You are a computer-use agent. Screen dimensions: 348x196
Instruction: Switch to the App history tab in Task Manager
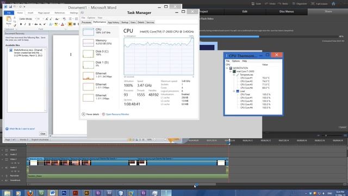coord(114,22)
